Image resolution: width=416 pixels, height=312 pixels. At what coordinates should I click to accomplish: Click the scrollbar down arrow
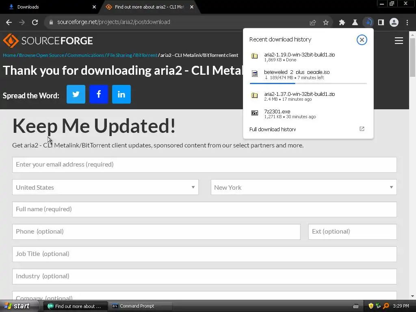[x=412, y=296]
